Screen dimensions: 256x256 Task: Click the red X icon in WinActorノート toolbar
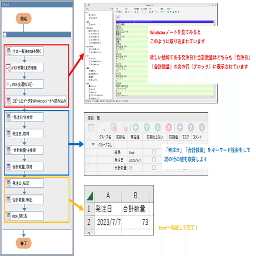click(x=152, y=12)
